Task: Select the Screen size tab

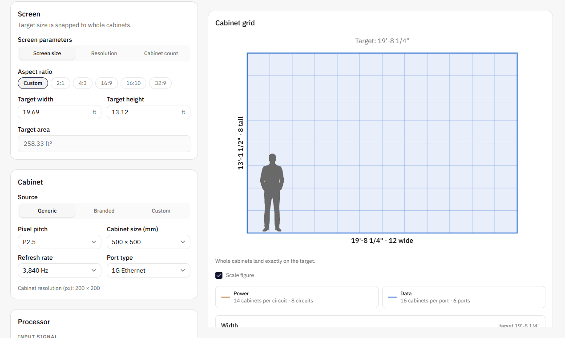Action: 47,53
